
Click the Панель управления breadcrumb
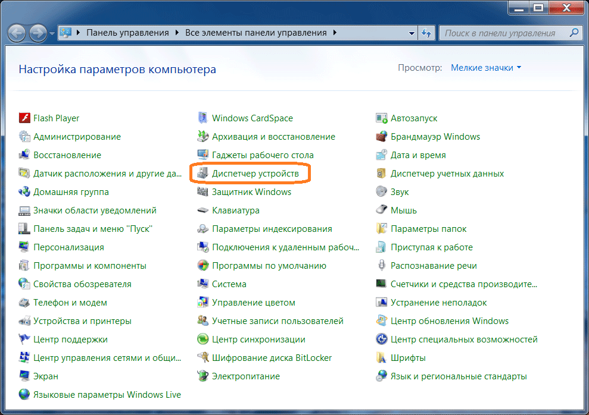pyautogui.click(x=127, y=33)
